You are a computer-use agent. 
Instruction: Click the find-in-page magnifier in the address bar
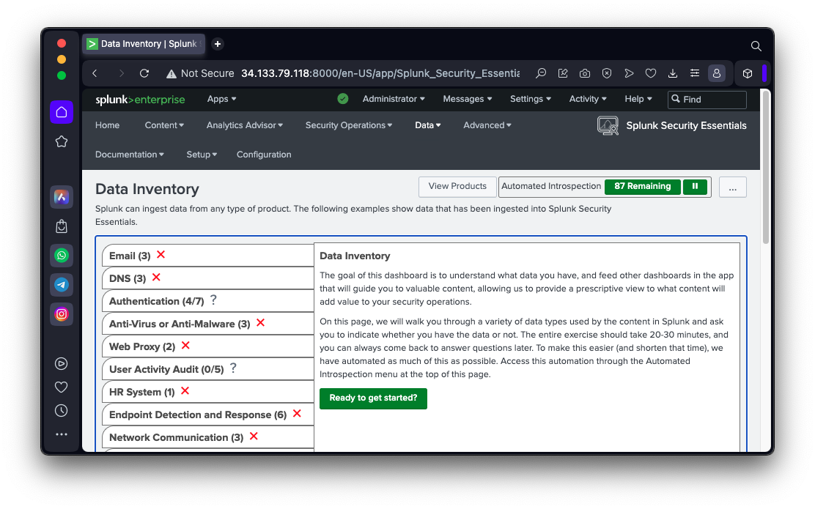pos(541,73)
